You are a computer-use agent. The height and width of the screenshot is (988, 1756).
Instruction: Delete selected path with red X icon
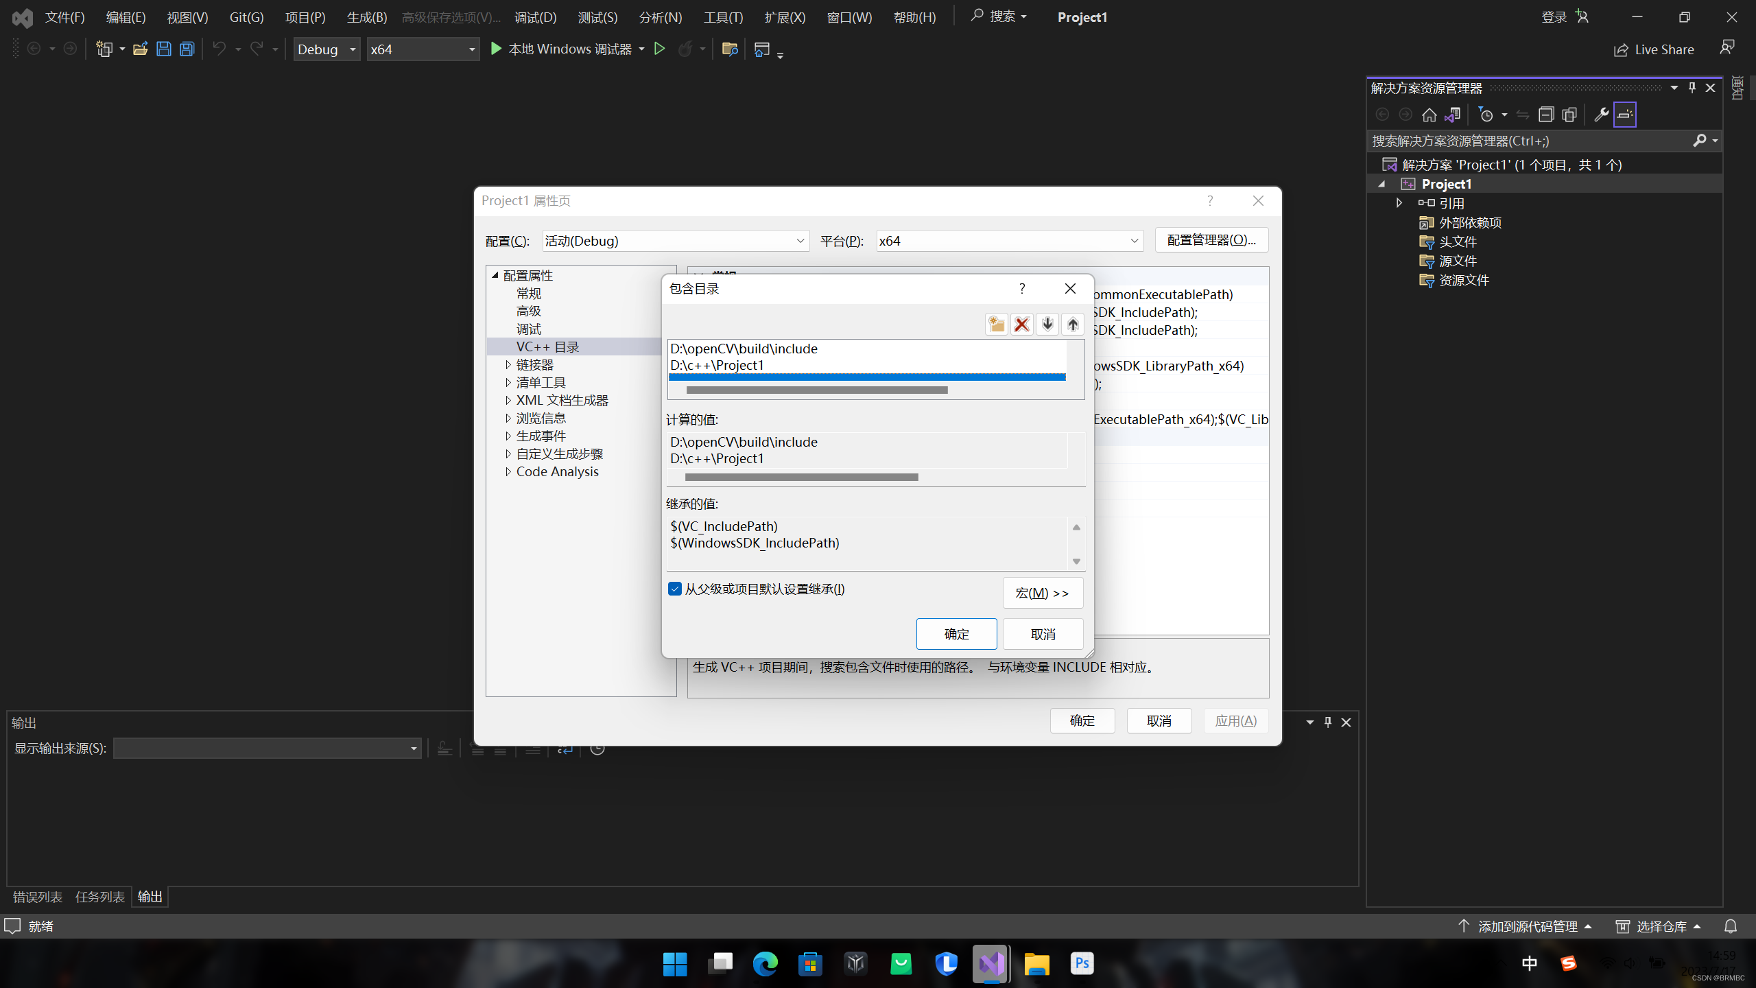pyautogui.click(x=1021, y=325)
